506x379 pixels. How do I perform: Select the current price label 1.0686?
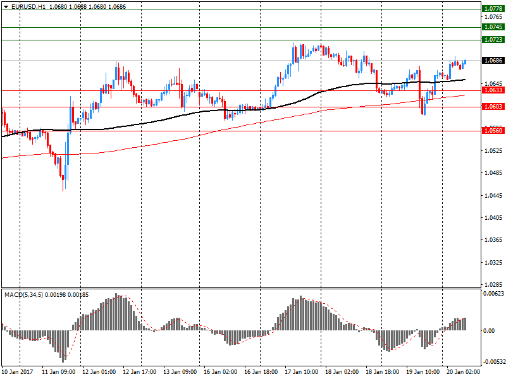tap(493, 60)
